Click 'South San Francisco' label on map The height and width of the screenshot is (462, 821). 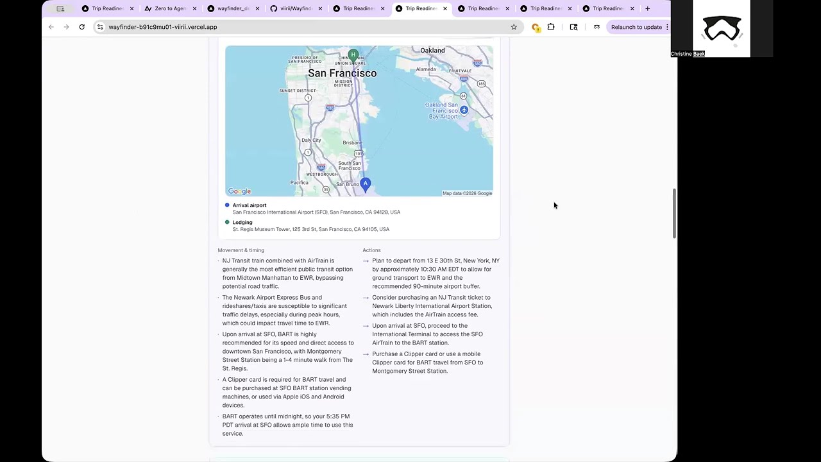point(350,166)
